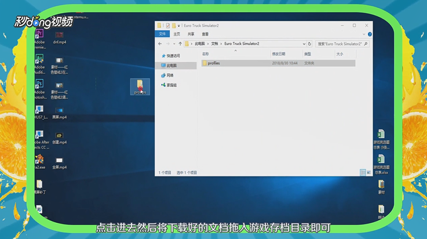Switch to details view icon in status bar
The height and width of the screenshot is (239, 427).
point(363,172)
